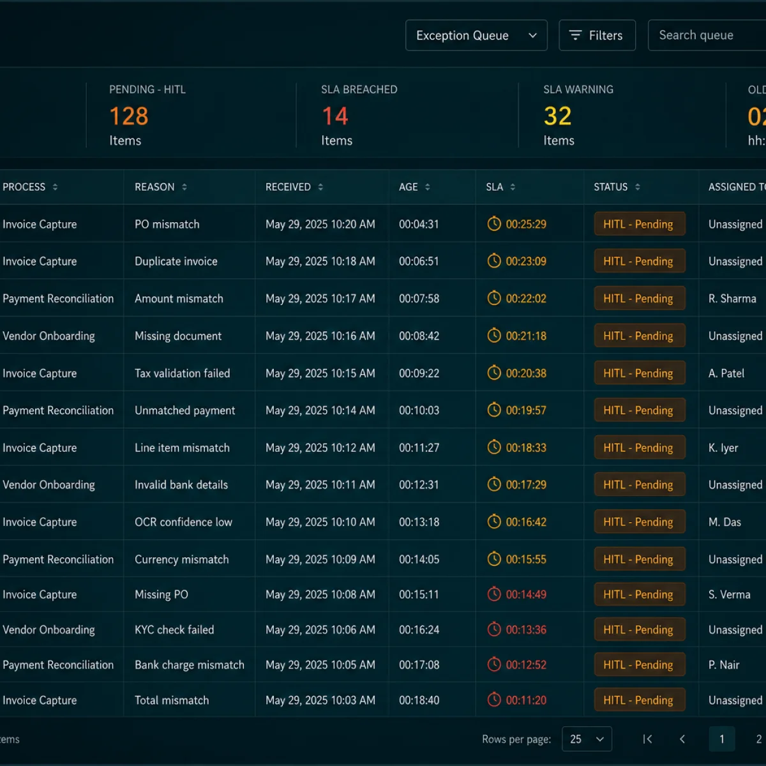This screenshot has width=766, height=766.
Task: Open the Filters panel
Action: tap(597, 35)
